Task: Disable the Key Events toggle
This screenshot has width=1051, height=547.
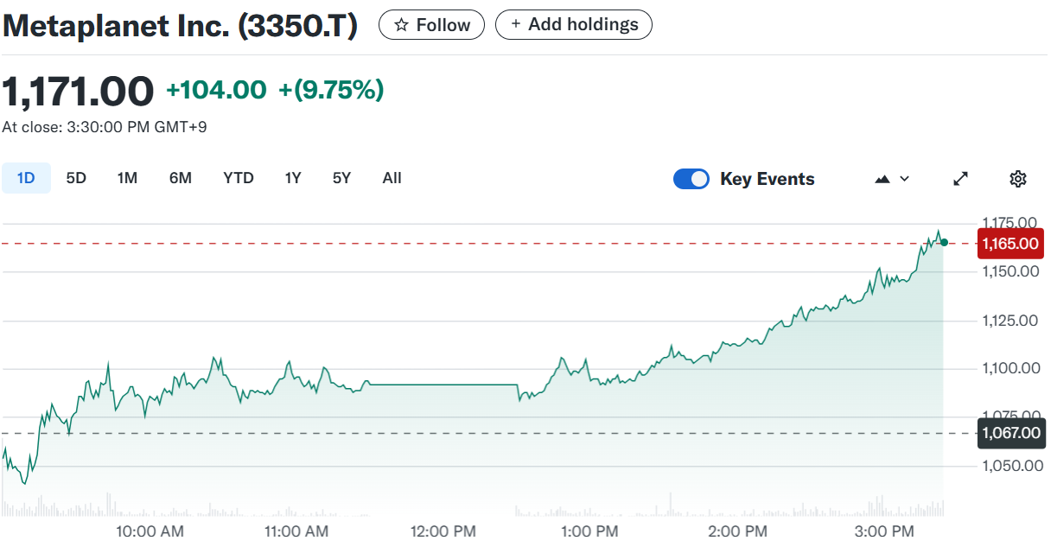Action: [691, 178]
